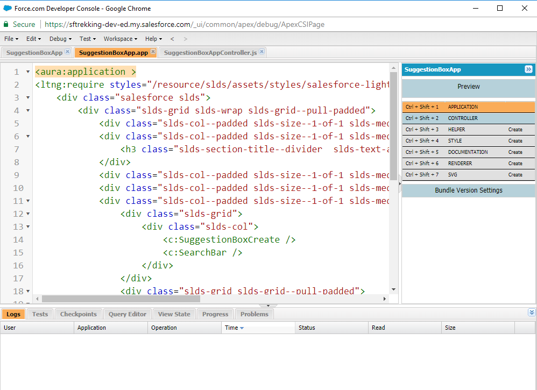The width and height of the screenshot is (537, 390).
Task: Navigate back using the left arrow icon
Action: tap(172, 38)
